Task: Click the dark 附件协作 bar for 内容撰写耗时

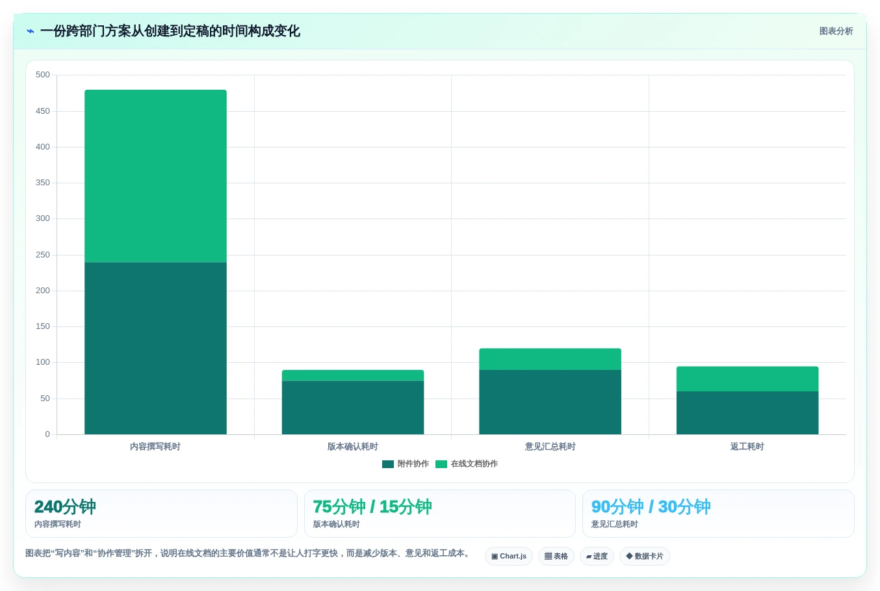Action: click(155, 348)
